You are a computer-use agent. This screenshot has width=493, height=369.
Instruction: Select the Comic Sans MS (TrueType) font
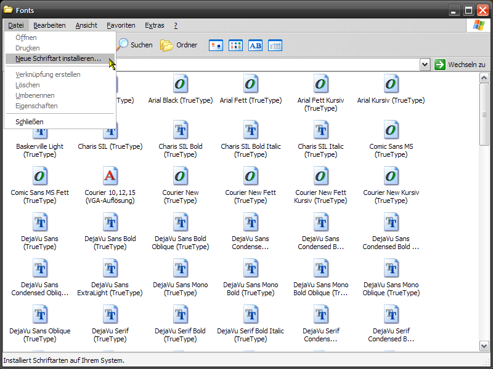(x=391, y=130)
